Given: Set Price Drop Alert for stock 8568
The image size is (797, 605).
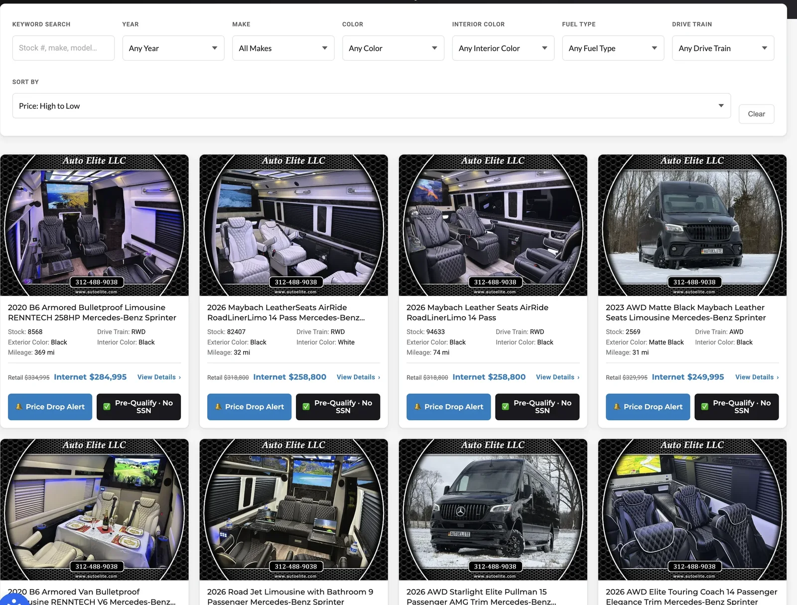Looking at the screenshot, I should coord(50,407).
